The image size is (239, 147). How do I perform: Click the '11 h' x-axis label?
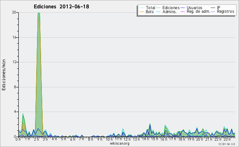point(118,139)
